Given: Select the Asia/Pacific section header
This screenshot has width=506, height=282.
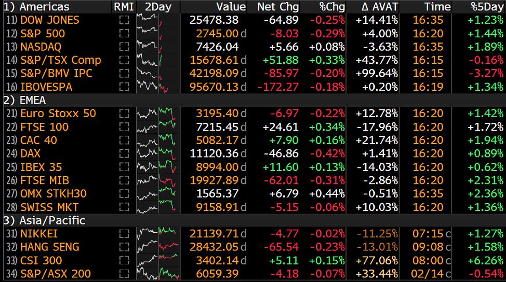Looking at the screenshot, I should coord(45,220).
